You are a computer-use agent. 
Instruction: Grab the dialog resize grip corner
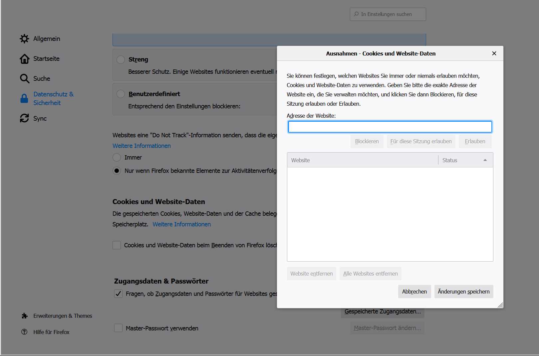click(500, 305)
